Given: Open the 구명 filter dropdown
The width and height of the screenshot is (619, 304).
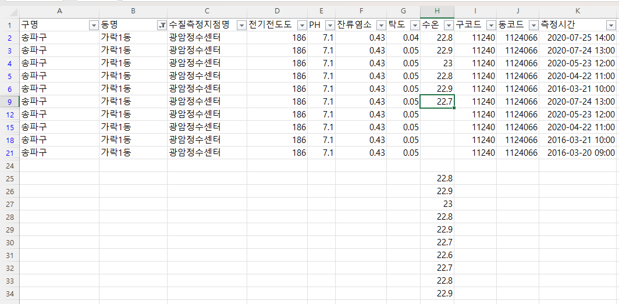Looking at the screenshot, I should (94, 26).
